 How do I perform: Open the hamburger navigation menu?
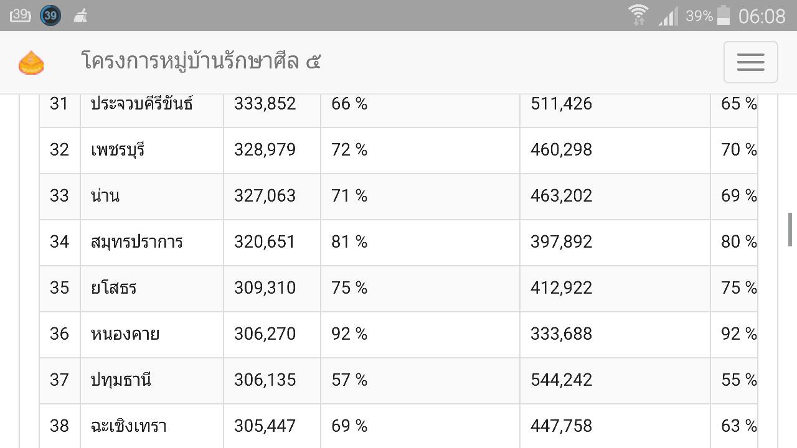coord(750,62)
